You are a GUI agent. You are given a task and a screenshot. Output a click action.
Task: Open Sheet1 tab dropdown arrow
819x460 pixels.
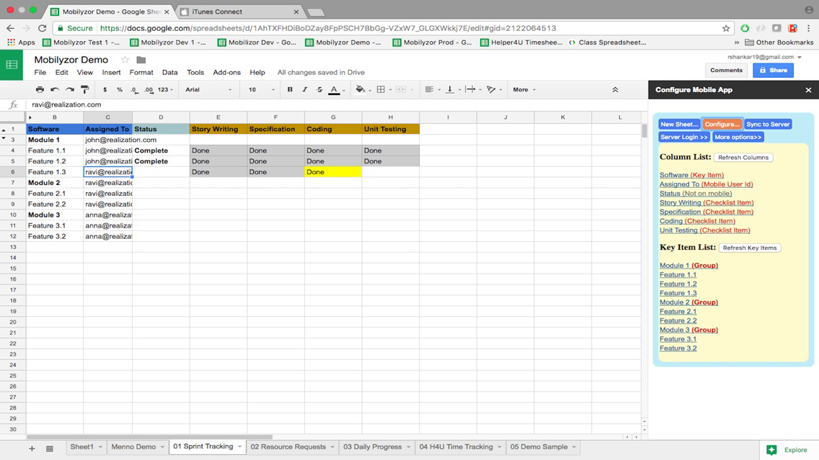[x=100, y=447]
